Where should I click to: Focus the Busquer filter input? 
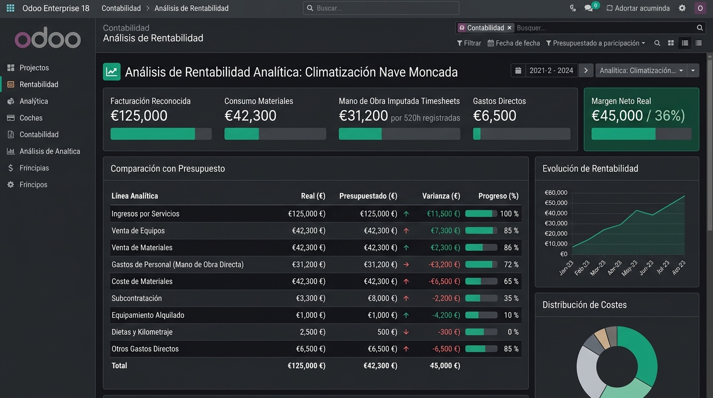click(x=605, y=28)
